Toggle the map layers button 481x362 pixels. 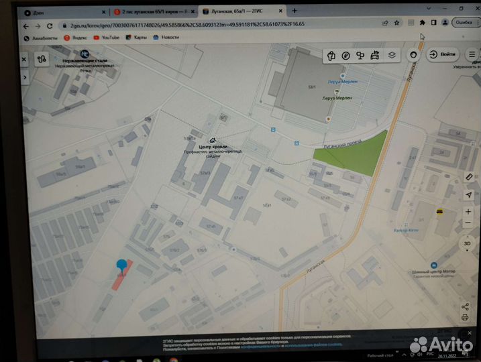[x=392, y=56]
